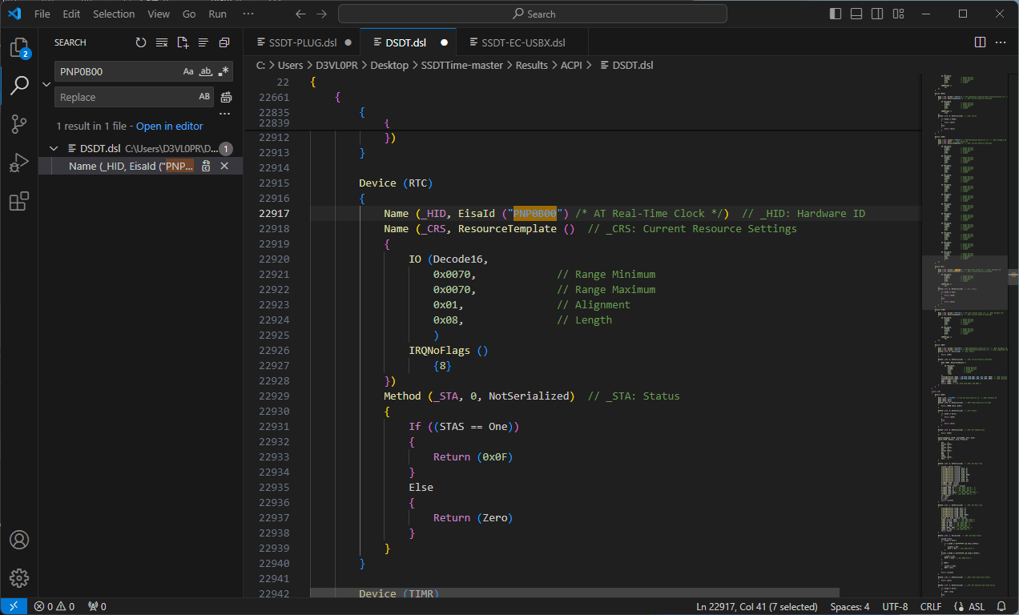This screenshot has height=615, width=1019.
Task: Toggle search details three-dot expander
Action: pyautogui.click(x=224, y=114)
